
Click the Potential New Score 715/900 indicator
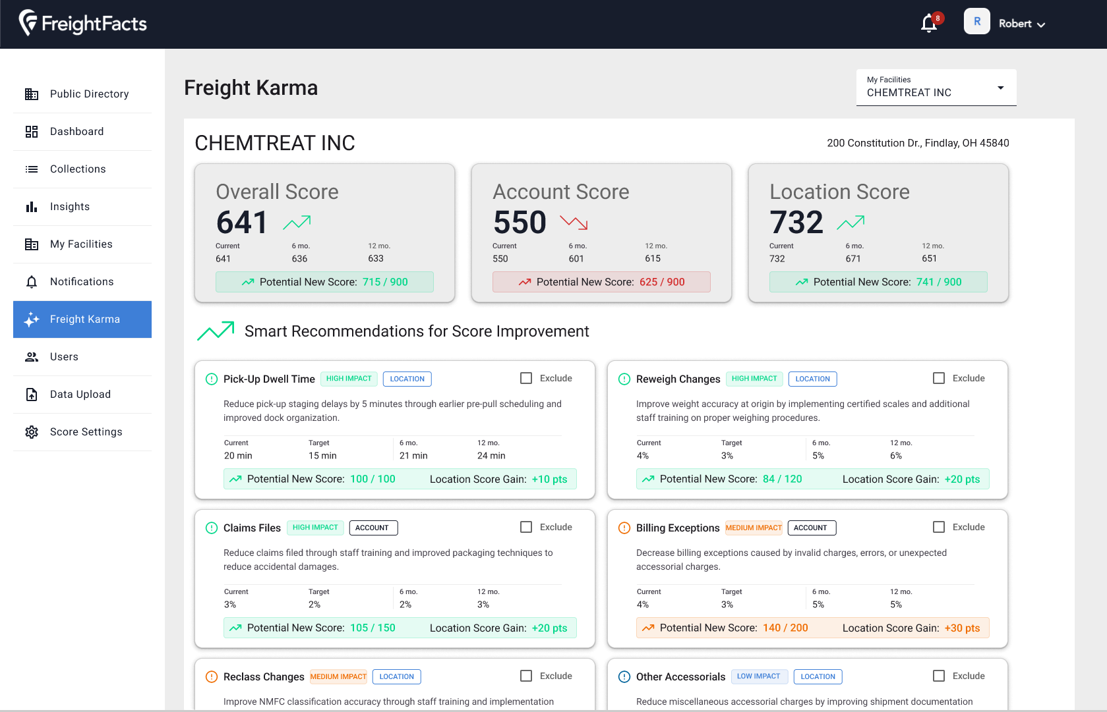point(324,282)
